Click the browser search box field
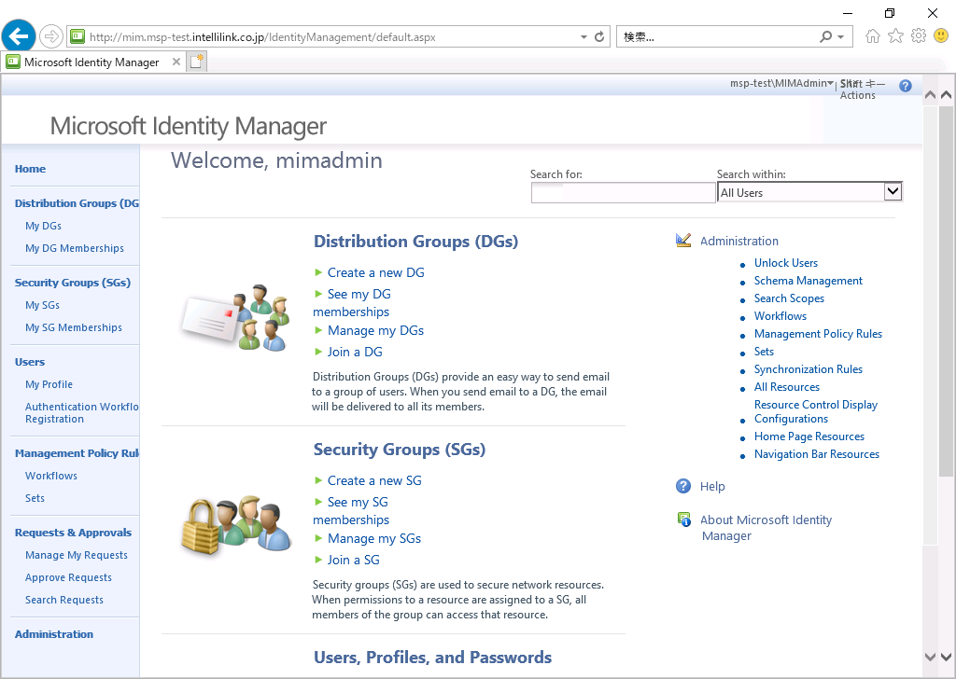Screen dimensions: 956x679 pyautogui.click(x=718, y=36)
